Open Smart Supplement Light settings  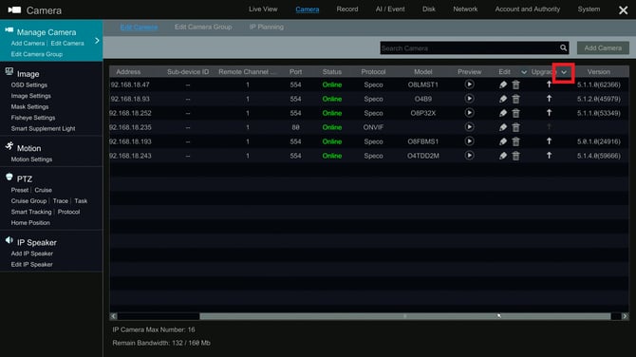[43, 129]
